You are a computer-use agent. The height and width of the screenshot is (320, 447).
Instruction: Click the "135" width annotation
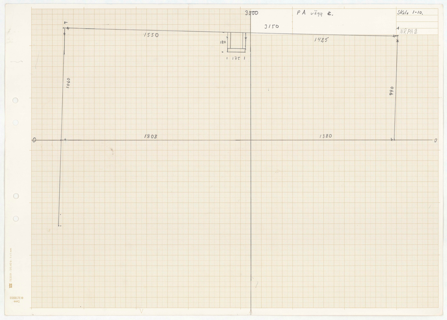pos(236,59)
